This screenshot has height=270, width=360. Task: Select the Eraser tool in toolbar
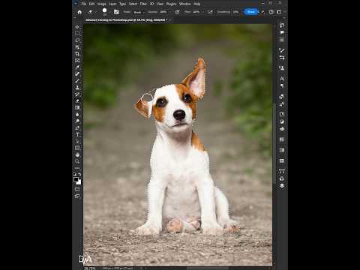pyautogui.click(x=77, y=101)
